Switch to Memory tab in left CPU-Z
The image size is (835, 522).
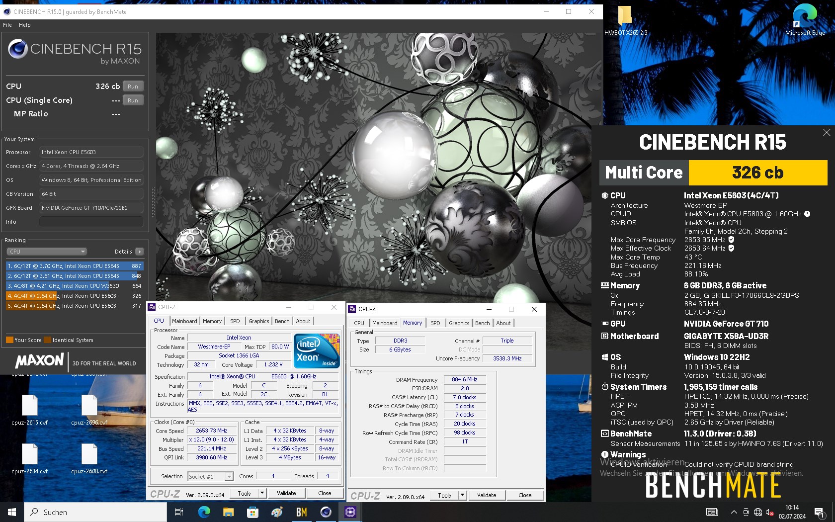point(212,321)
